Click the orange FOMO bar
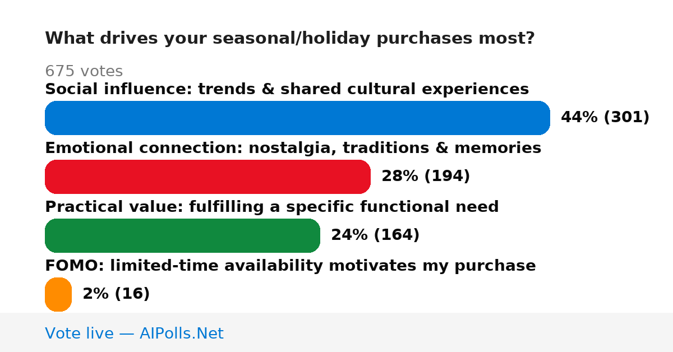 tap(58, 294)
